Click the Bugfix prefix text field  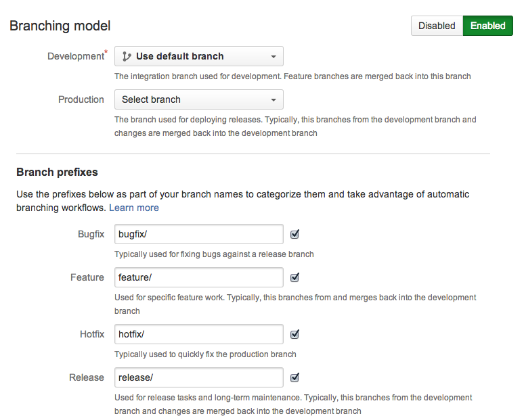tap(198, 235)
